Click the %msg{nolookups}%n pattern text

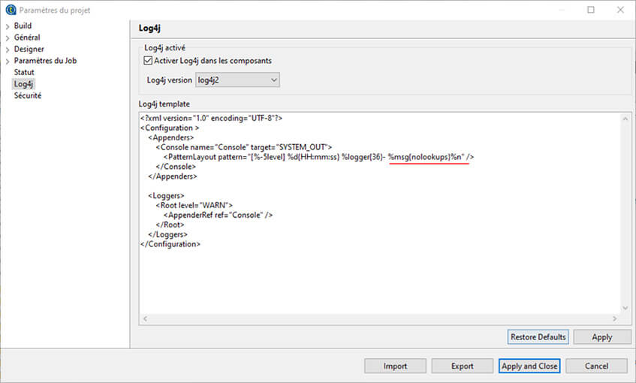(x=426, y=157)
